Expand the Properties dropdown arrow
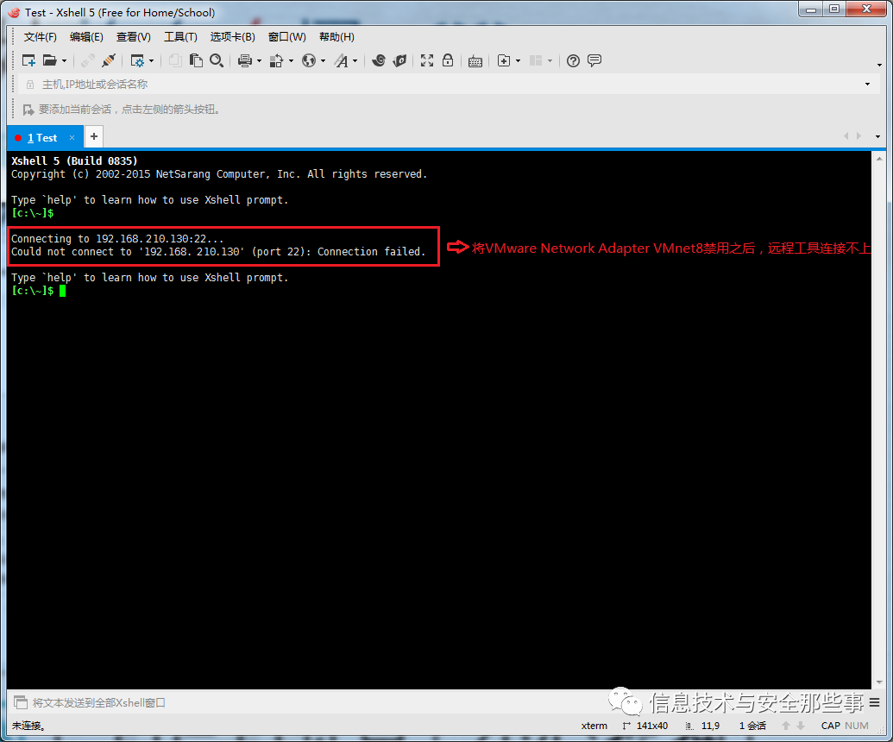 point(152,61)
